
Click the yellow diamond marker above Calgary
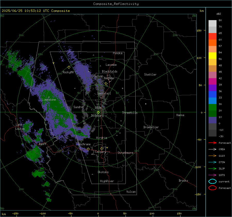click(102, 149)
